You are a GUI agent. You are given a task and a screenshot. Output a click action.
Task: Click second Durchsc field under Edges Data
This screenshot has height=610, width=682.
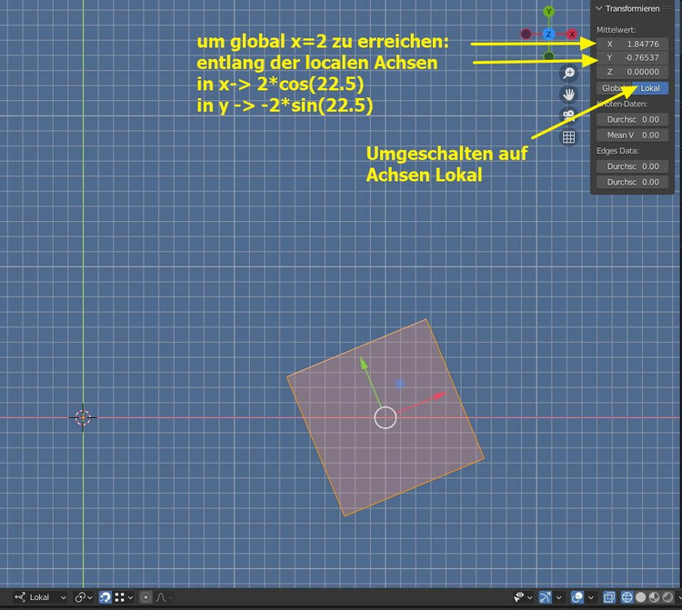[x=632, y=182]
